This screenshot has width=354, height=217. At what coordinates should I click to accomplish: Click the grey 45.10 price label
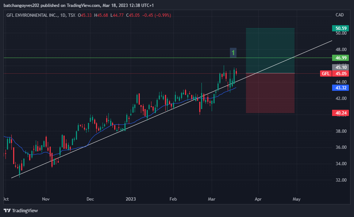click(340, 67)
